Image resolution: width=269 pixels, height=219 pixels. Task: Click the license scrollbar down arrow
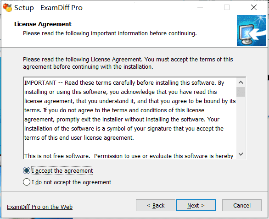click(x=241, y=154)
